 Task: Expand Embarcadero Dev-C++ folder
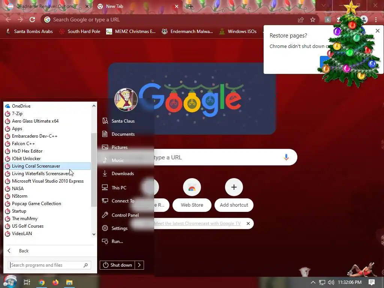[x=47, y=136]
